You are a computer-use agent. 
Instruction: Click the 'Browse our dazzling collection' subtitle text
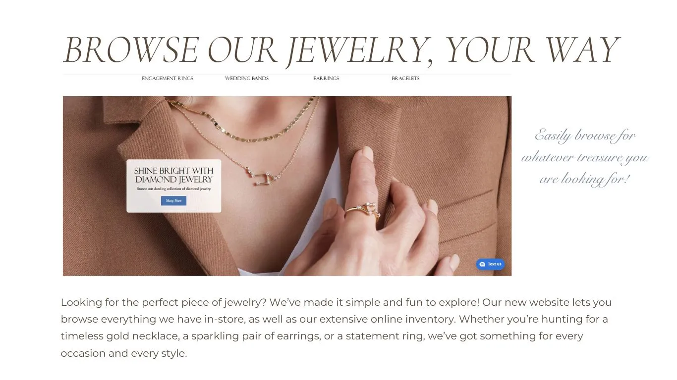tap(174, 189)
